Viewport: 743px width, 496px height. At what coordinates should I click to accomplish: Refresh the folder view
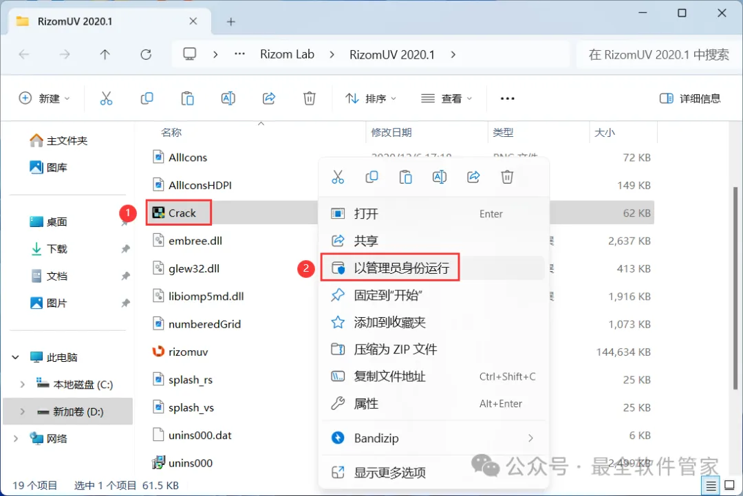[x=146, y=54]
